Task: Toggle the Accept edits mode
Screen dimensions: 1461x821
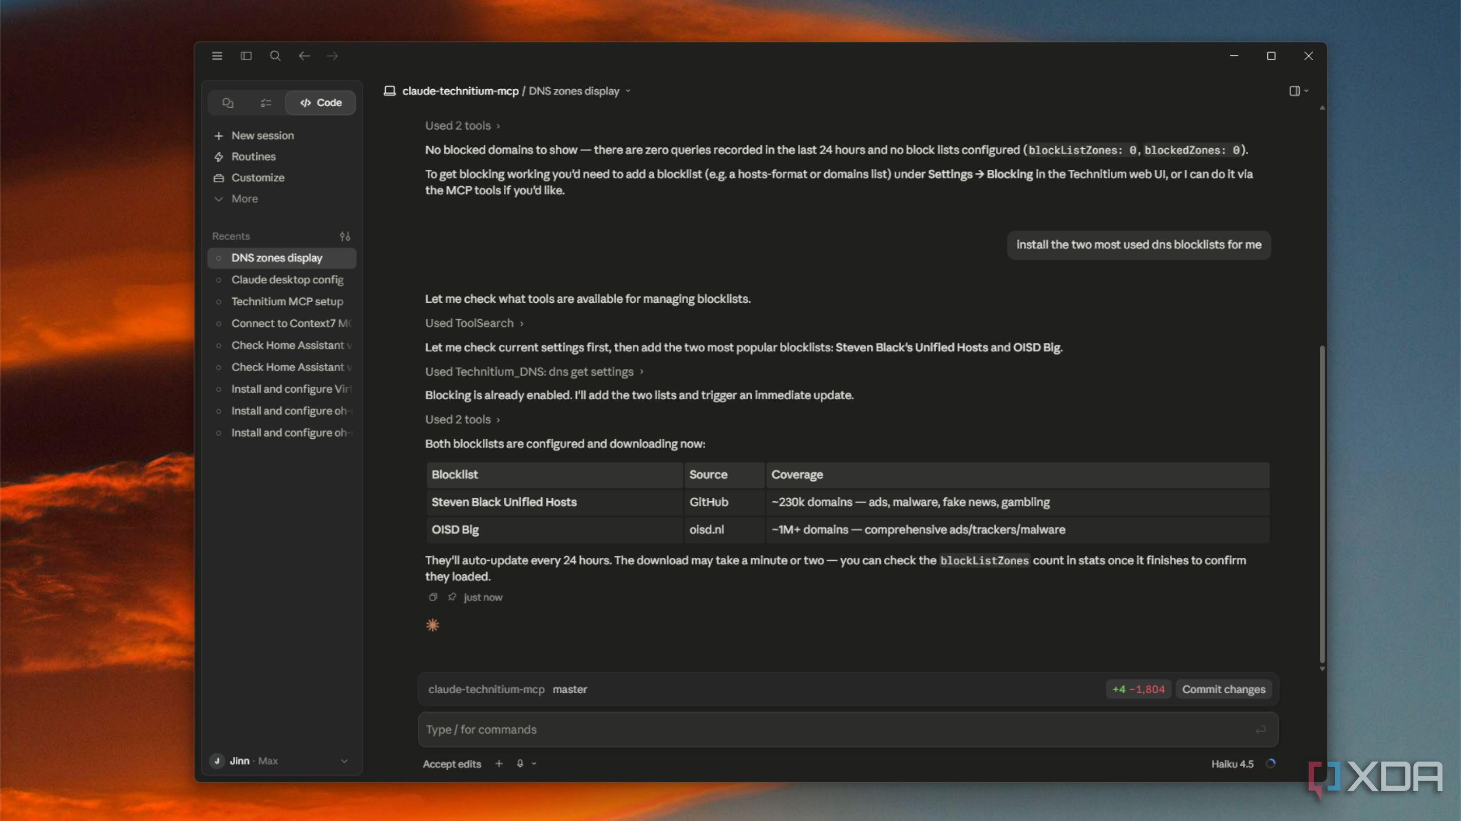Action: point(452,764)
